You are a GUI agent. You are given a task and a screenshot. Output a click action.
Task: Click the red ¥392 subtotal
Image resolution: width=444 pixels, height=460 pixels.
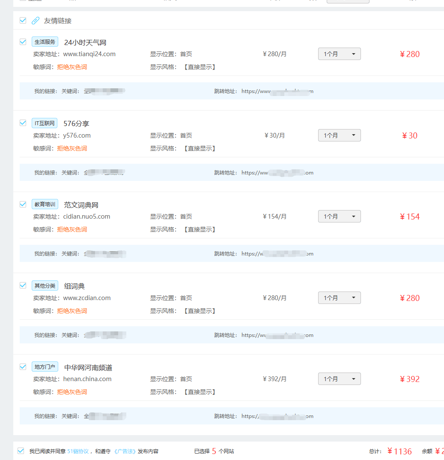[410, 379]
